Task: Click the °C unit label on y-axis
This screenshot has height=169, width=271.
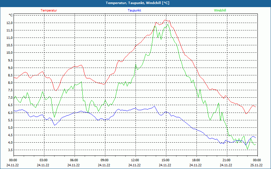Action: coord(11,15)
